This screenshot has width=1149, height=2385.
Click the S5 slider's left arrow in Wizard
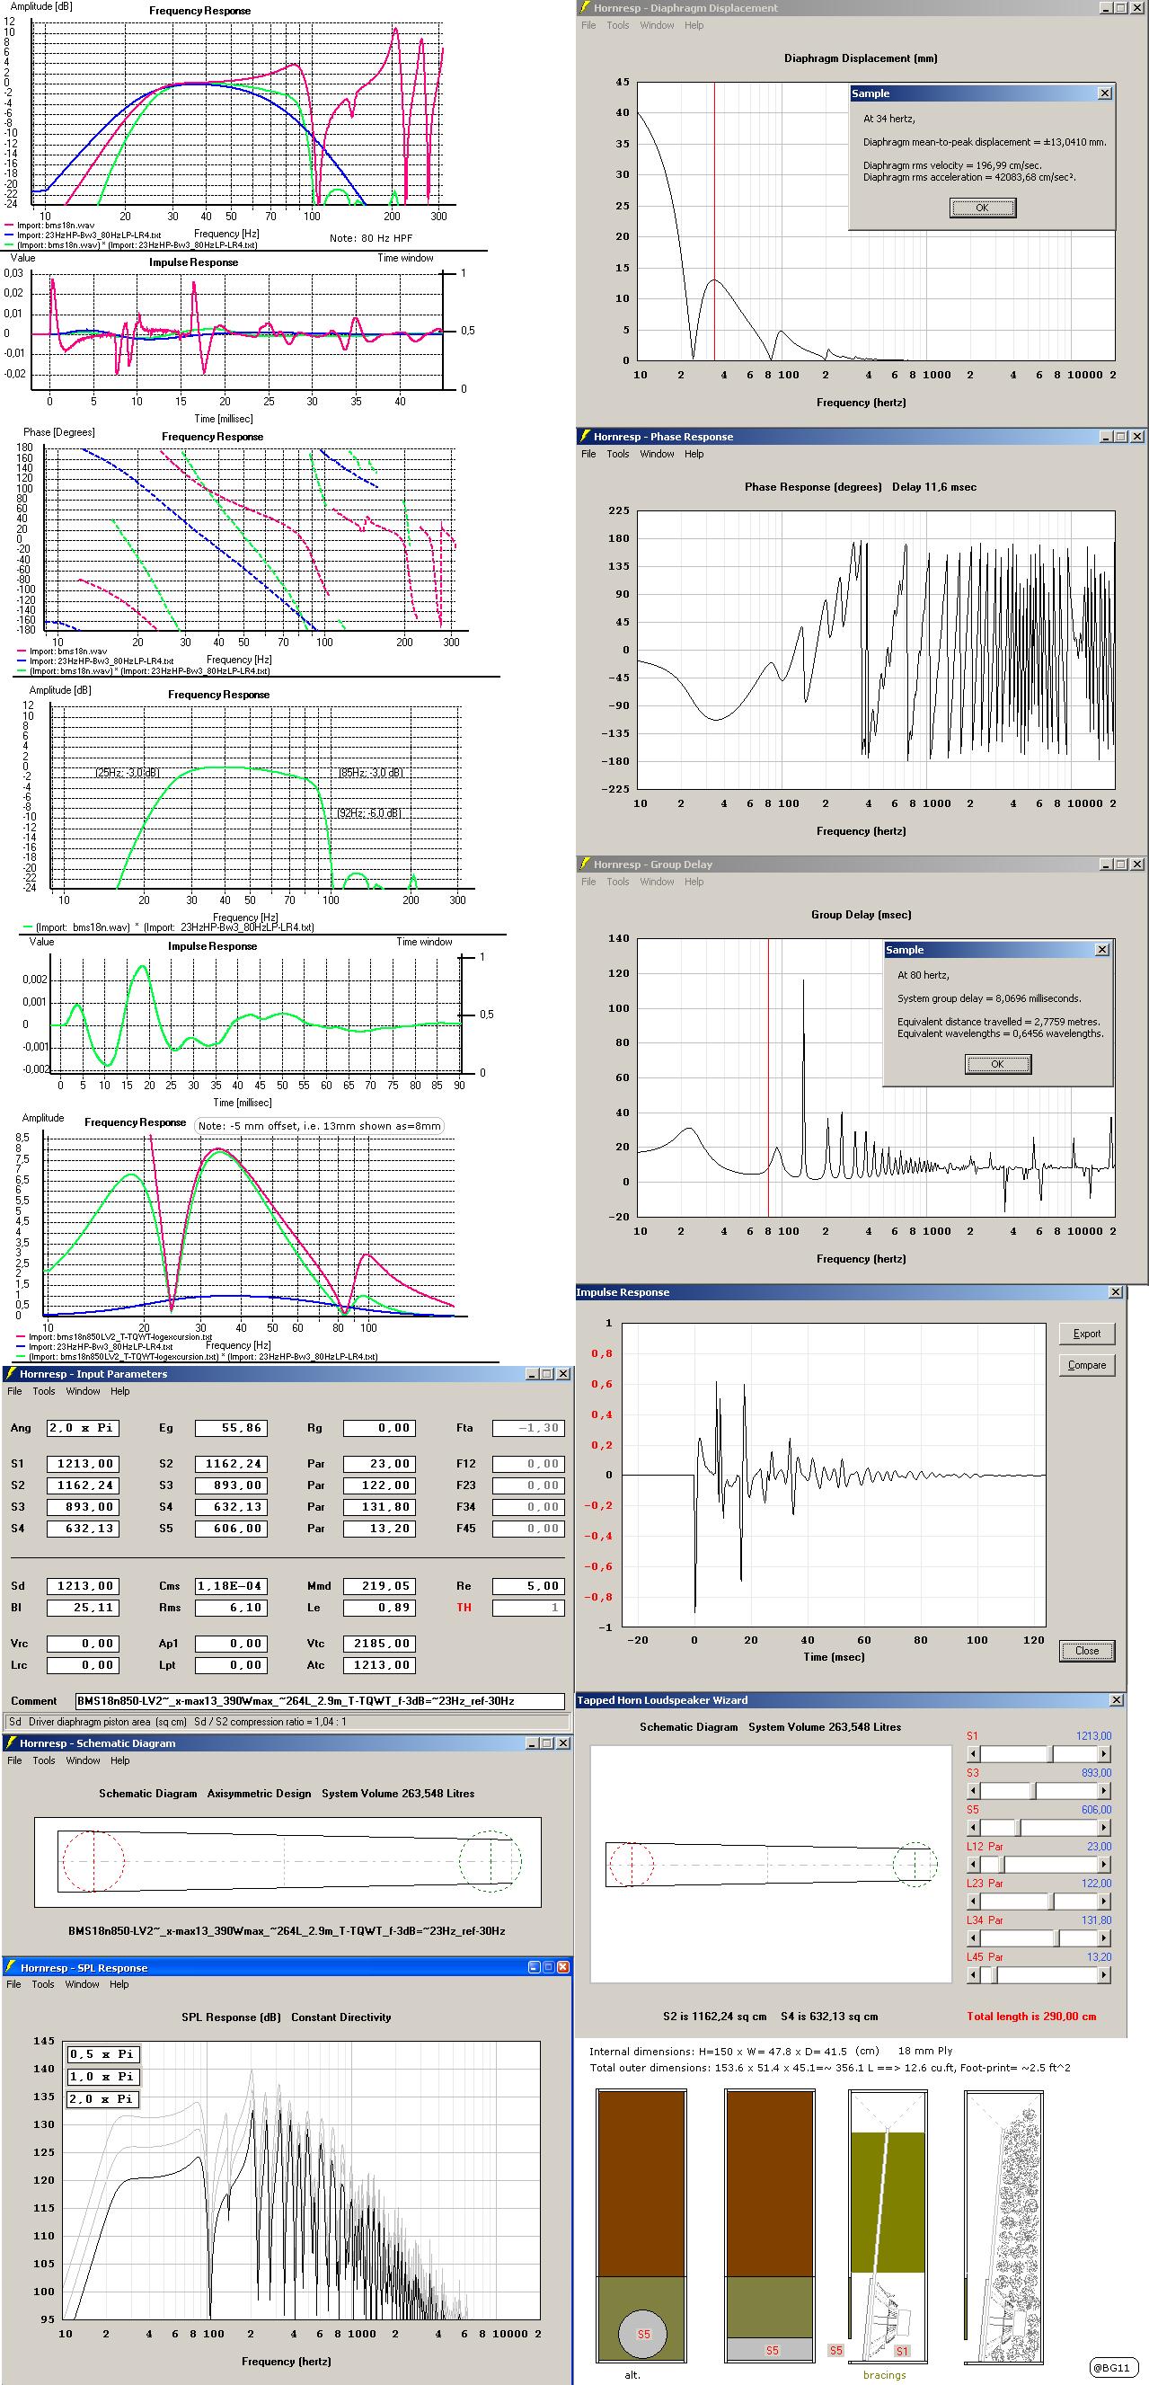pyautogui.click(x=973, y=1828)
